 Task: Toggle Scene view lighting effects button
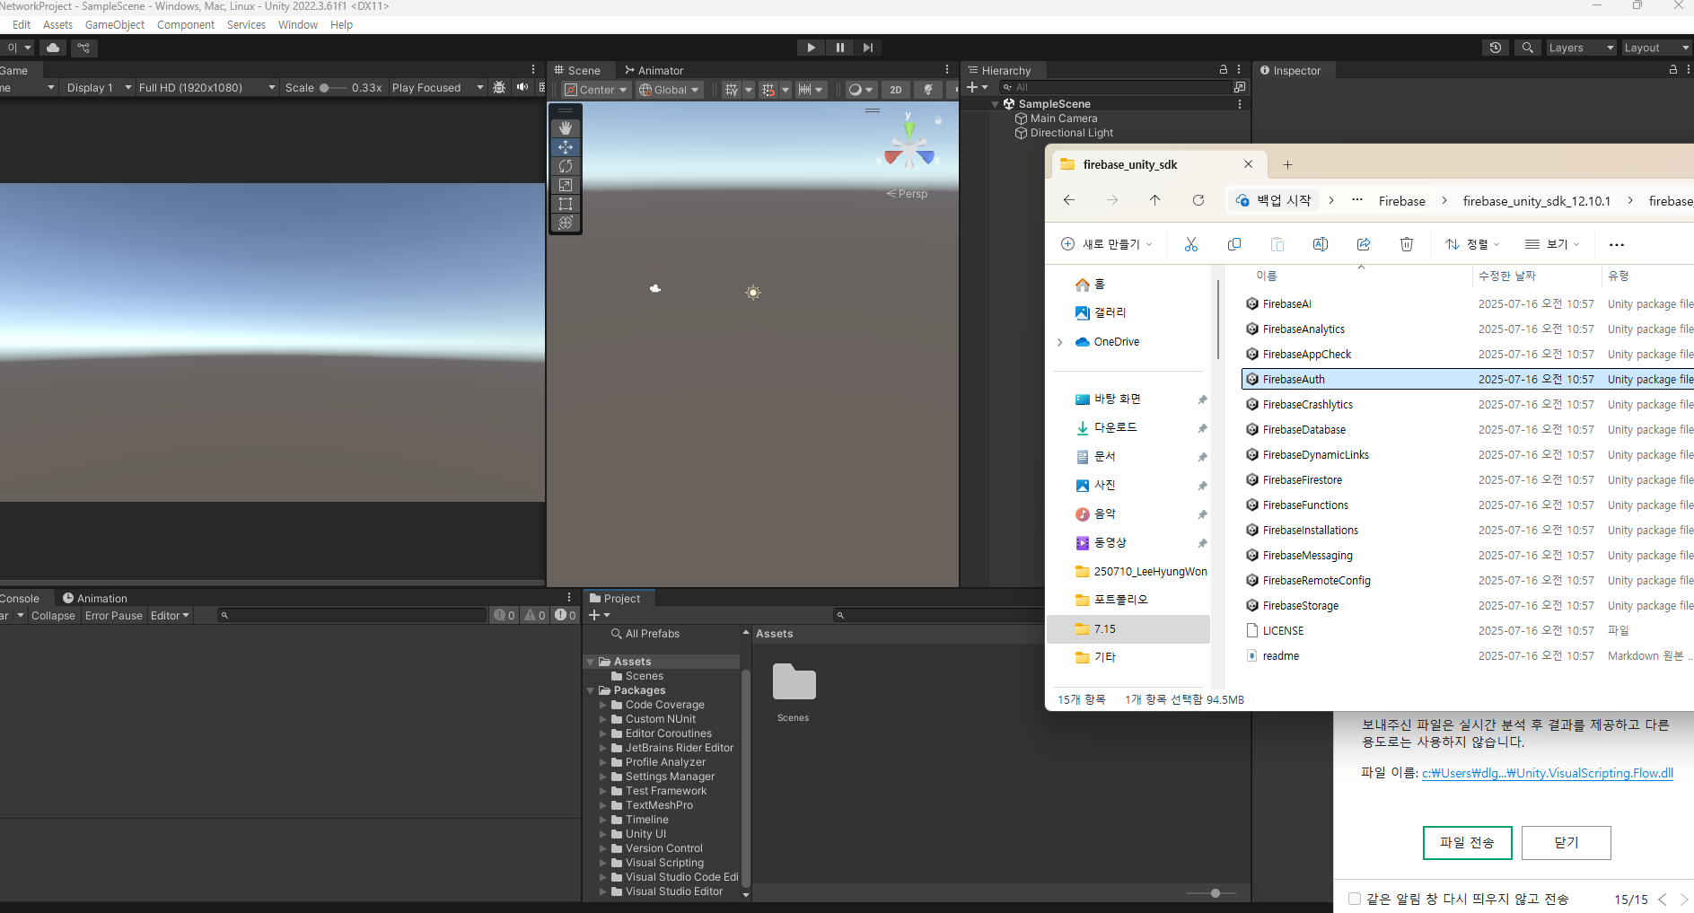click(x=928, y=90)
